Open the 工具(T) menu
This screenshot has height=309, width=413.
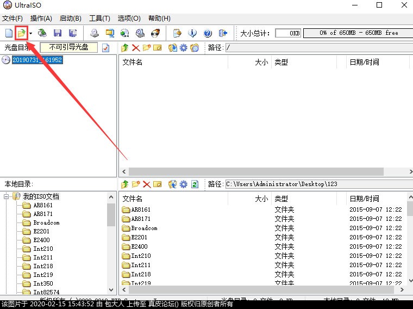(x=99, y=18)
